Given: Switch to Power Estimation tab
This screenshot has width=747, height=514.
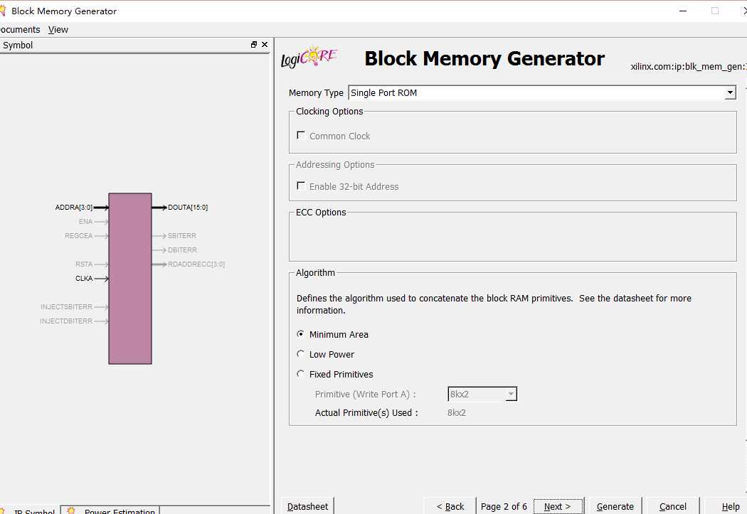Looking at the screenshot, I should pos(110,510).
